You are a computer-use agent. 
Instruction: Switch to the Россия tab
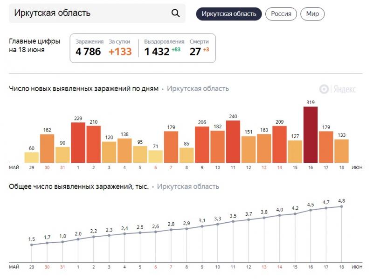[281, 14]
